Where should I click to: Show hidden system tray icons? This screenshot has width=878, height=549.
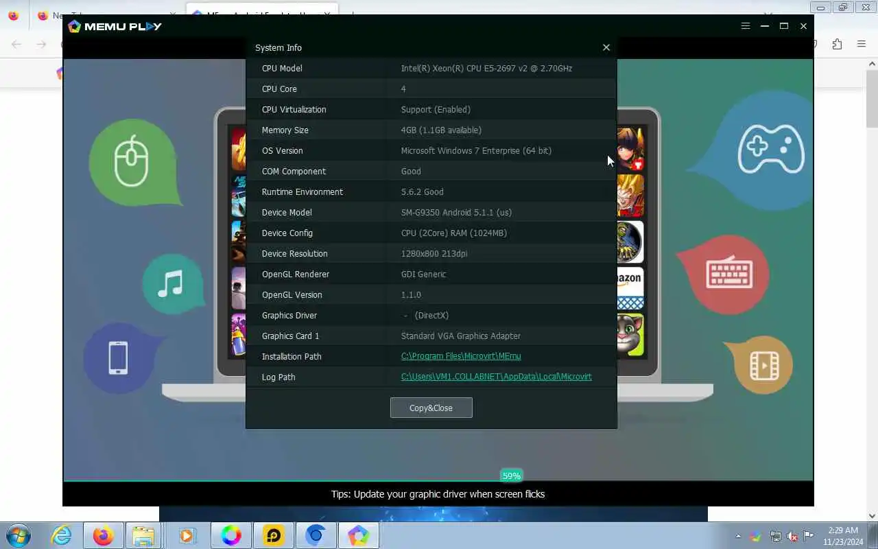[738, 537]
